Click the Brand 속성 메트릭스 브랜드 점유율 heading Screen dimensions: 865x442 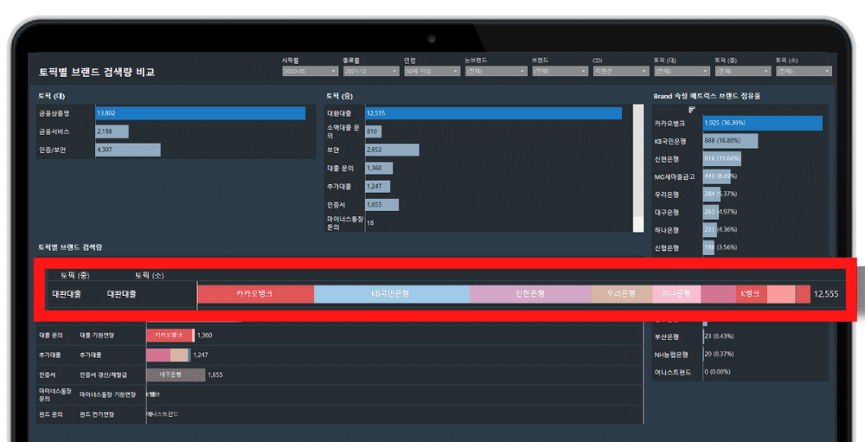click(708, 96)
